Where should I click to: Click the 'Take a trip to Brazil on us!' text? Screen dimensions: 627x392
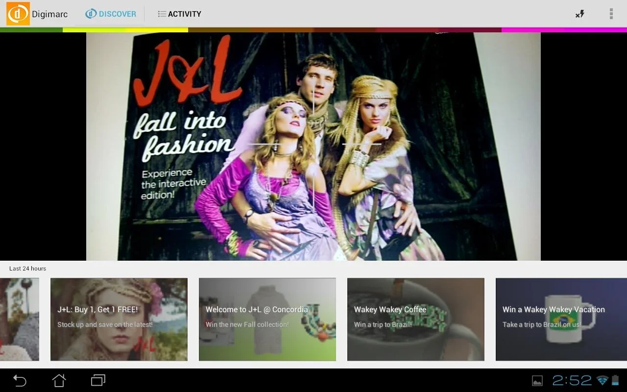click(x=542, y=324)
